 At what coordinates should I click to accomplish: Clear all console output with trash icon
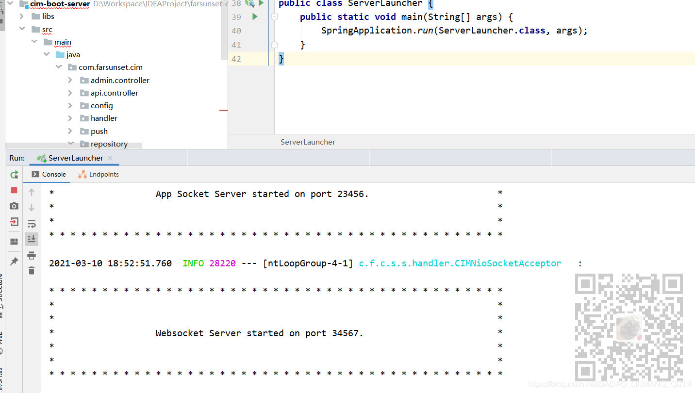tap(32, 270)
